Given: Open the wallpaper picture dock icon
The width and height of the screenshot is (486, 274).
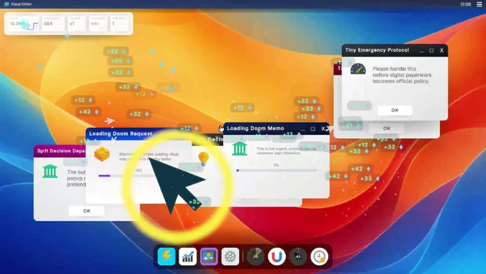Looking at the screenshot, I should coord(209,256).
